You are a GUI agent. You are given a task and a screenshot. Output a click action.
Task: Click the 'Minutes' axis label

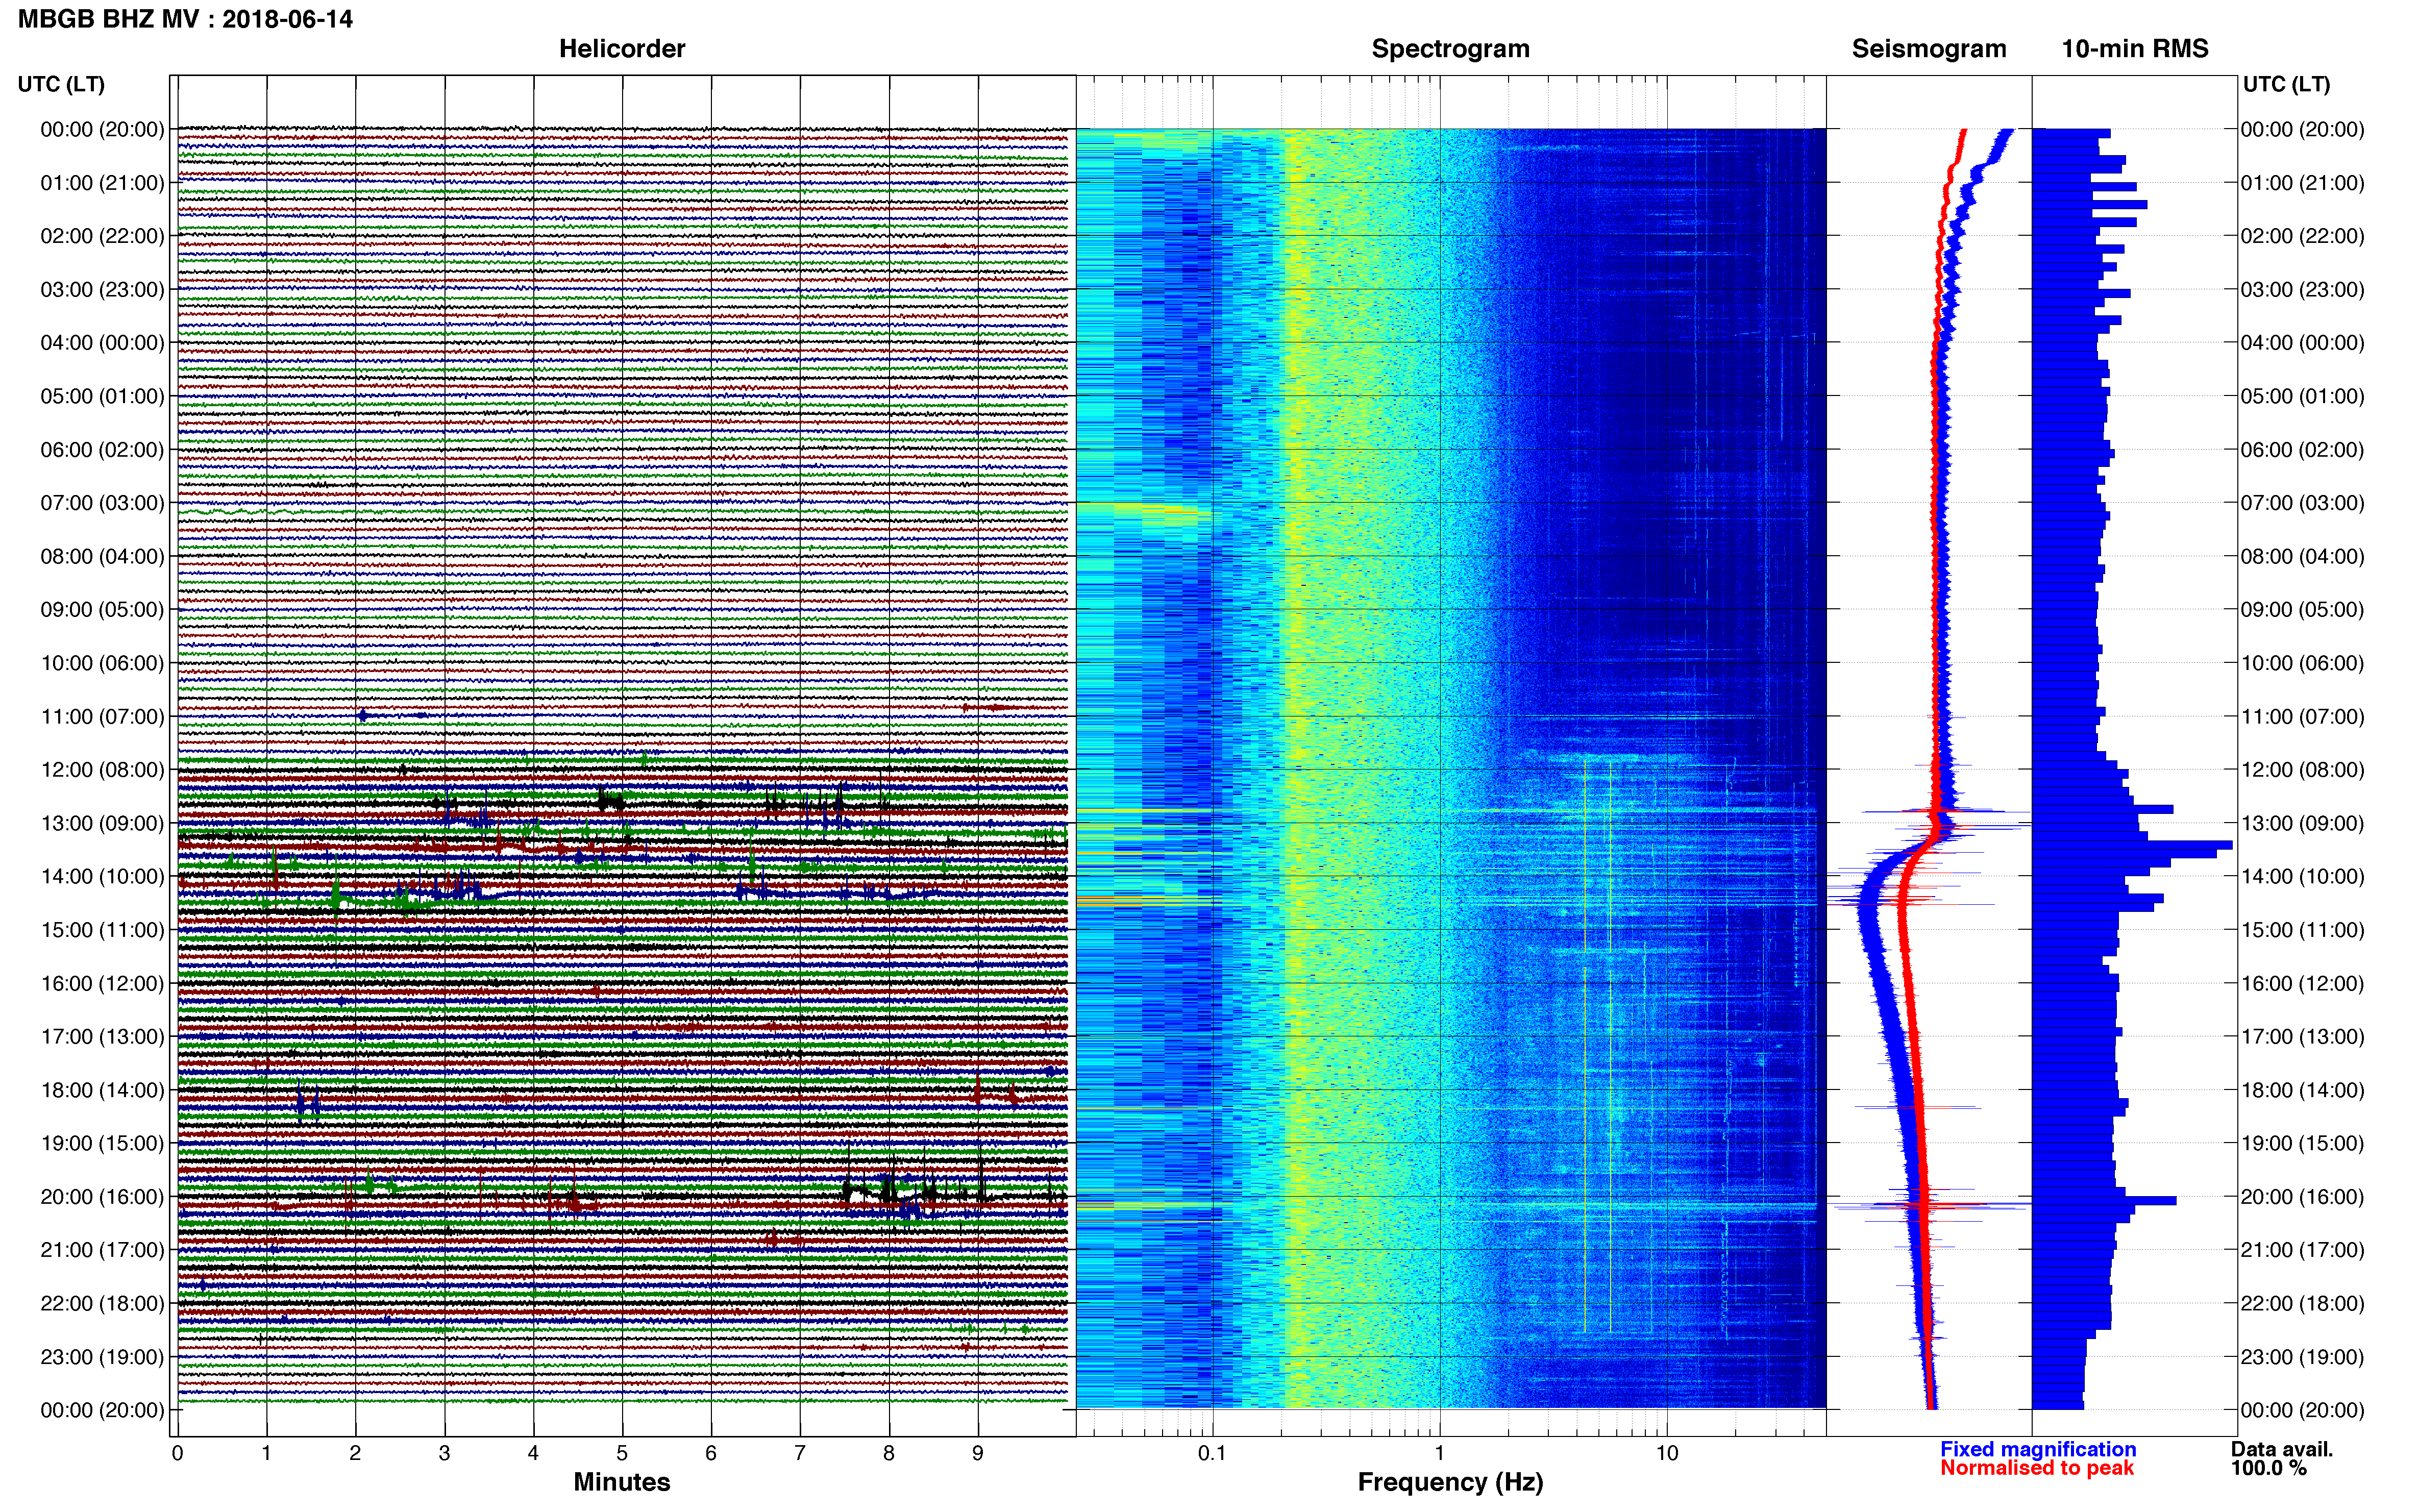(x=622, y=1482)
